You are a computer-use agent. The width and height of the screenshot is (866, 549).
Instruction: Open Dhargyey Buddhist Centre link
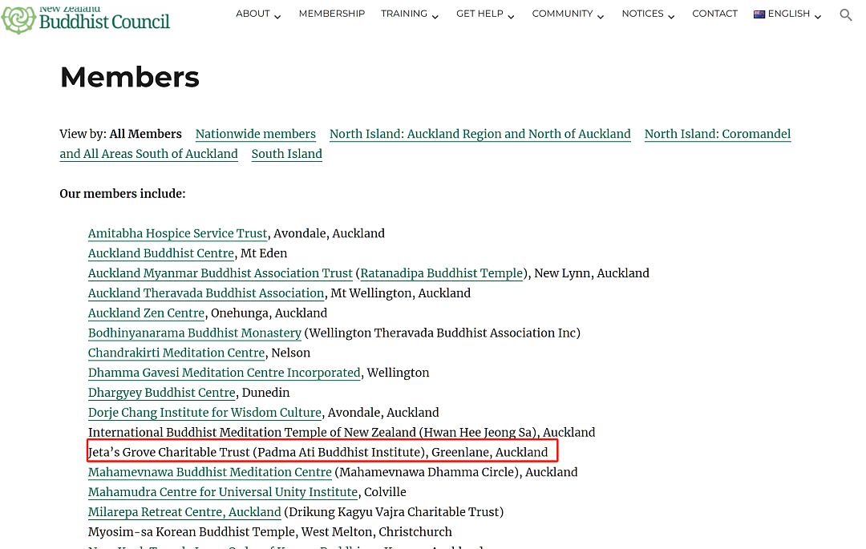tap(162, 392)
